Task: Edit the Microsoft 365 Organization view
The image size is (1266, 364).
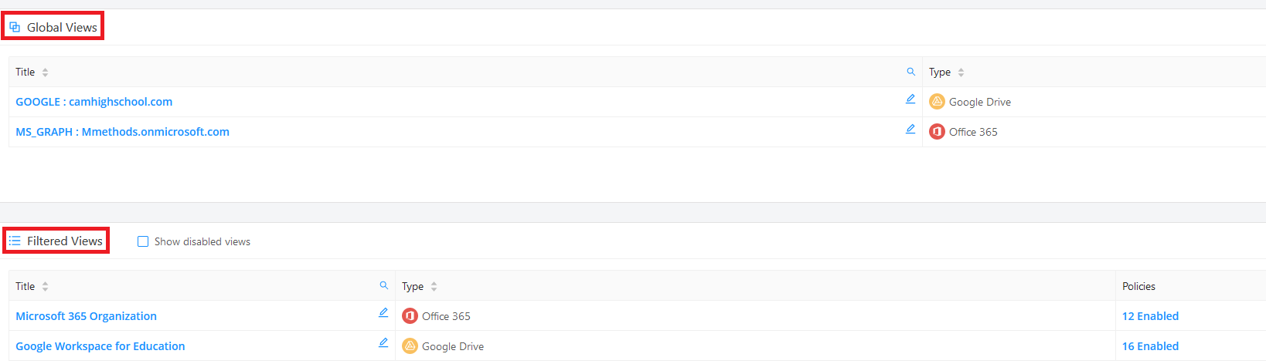Action: (383, 312)
